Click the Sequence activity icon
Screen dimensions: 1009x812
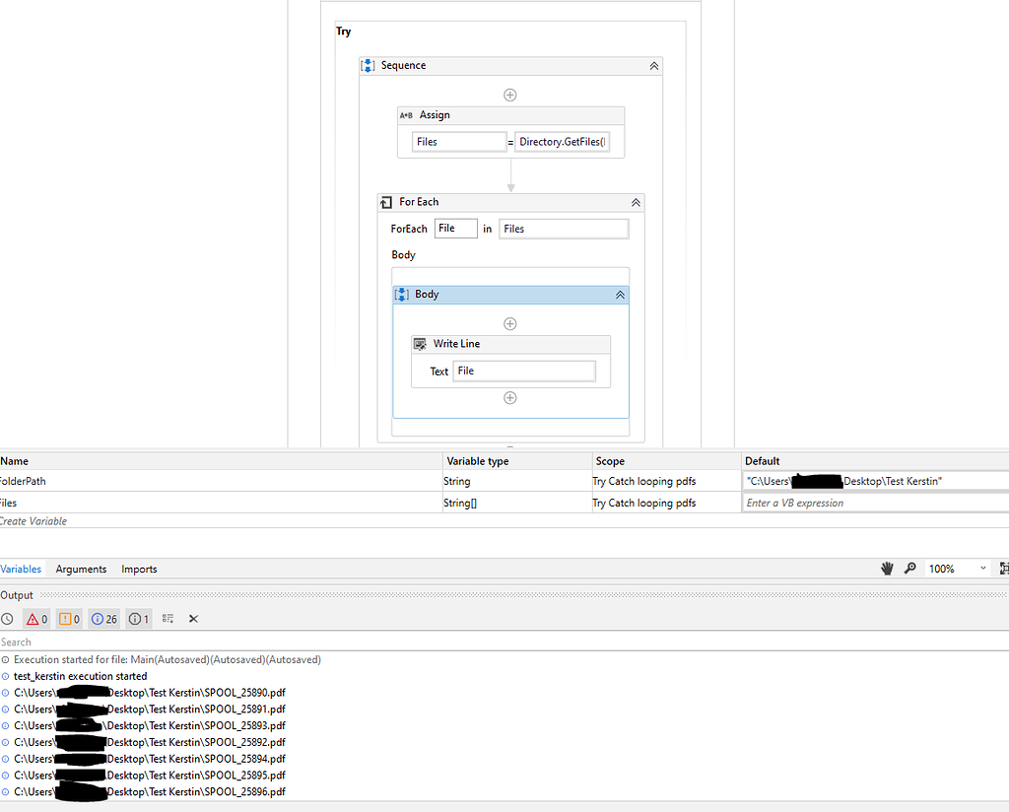coord(368,65)
